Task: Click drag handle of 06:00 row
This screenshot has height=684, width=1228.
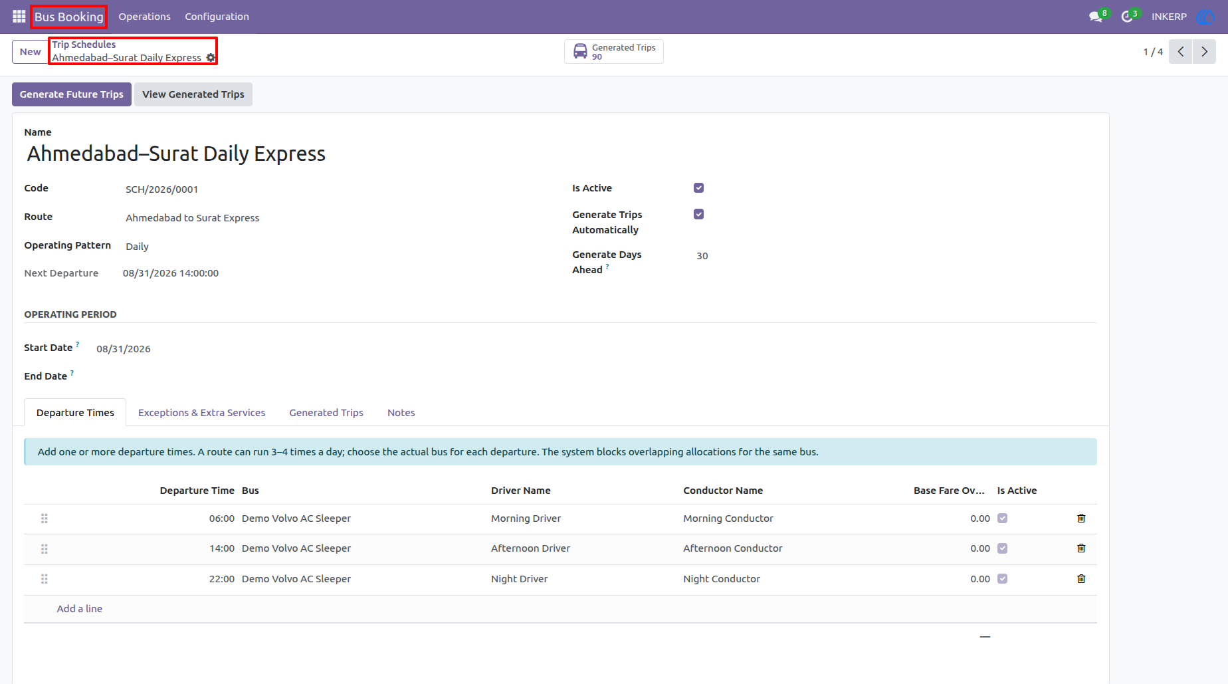Action: (45, 518)
